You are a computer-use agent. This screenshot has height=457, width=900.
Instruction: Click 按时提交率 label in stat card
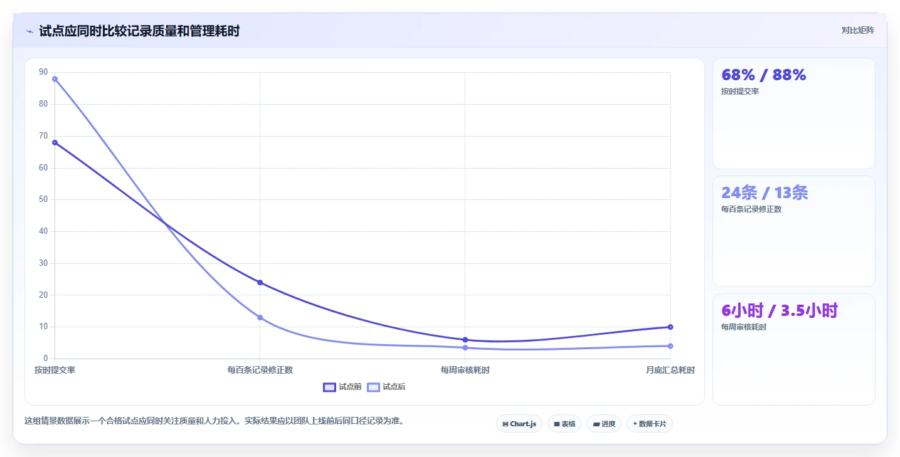(x=740, y=92)
